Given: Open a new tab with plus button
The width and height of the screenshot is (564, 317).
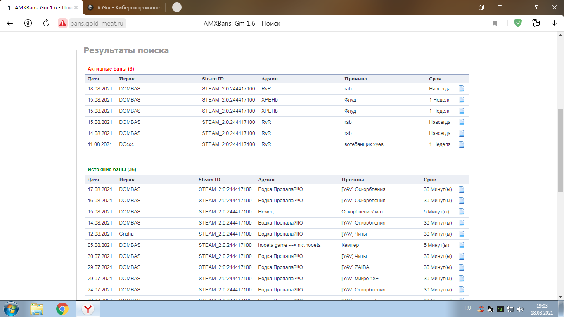Looking at the screenshot, I should pos(177,7).
